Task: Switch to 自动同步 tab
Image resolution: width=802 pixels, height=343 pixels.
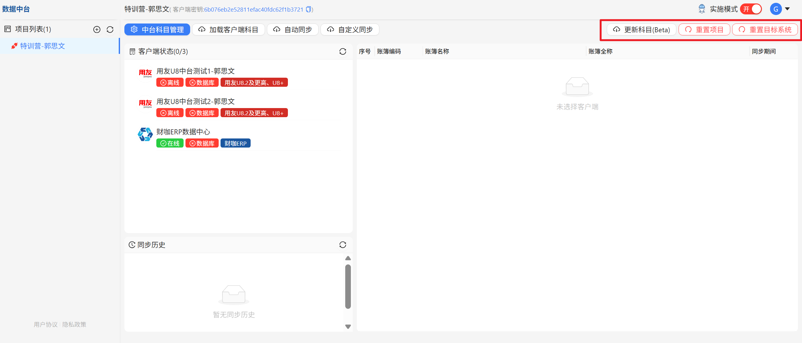Action: (x=293, y=29)
